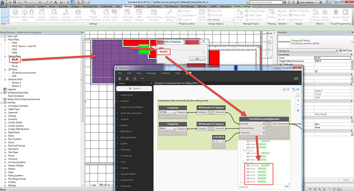Click the zoom-to-fit icon on the Dynamo canvas
Image resolution: width=354 pixels, height=191 pixels.
tap(298, 96)
